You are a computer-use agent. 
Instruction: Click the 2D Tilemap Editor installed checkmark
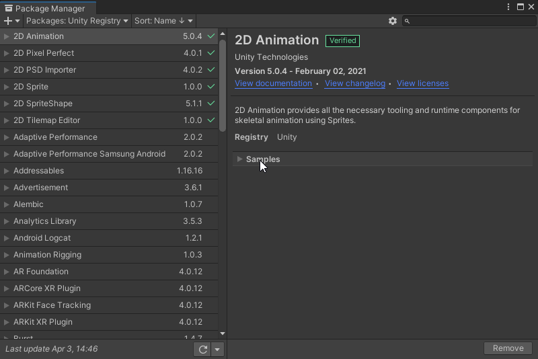click(x=211, y=120)
